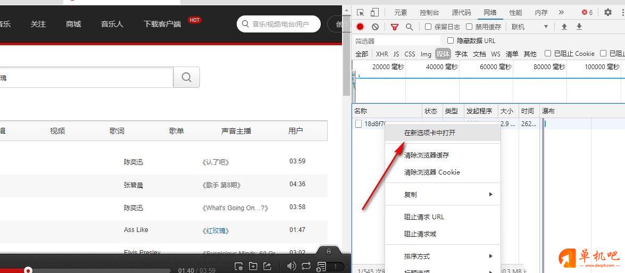
Task: Open the 联机 throttling dropdown
Action: (530, 27)
